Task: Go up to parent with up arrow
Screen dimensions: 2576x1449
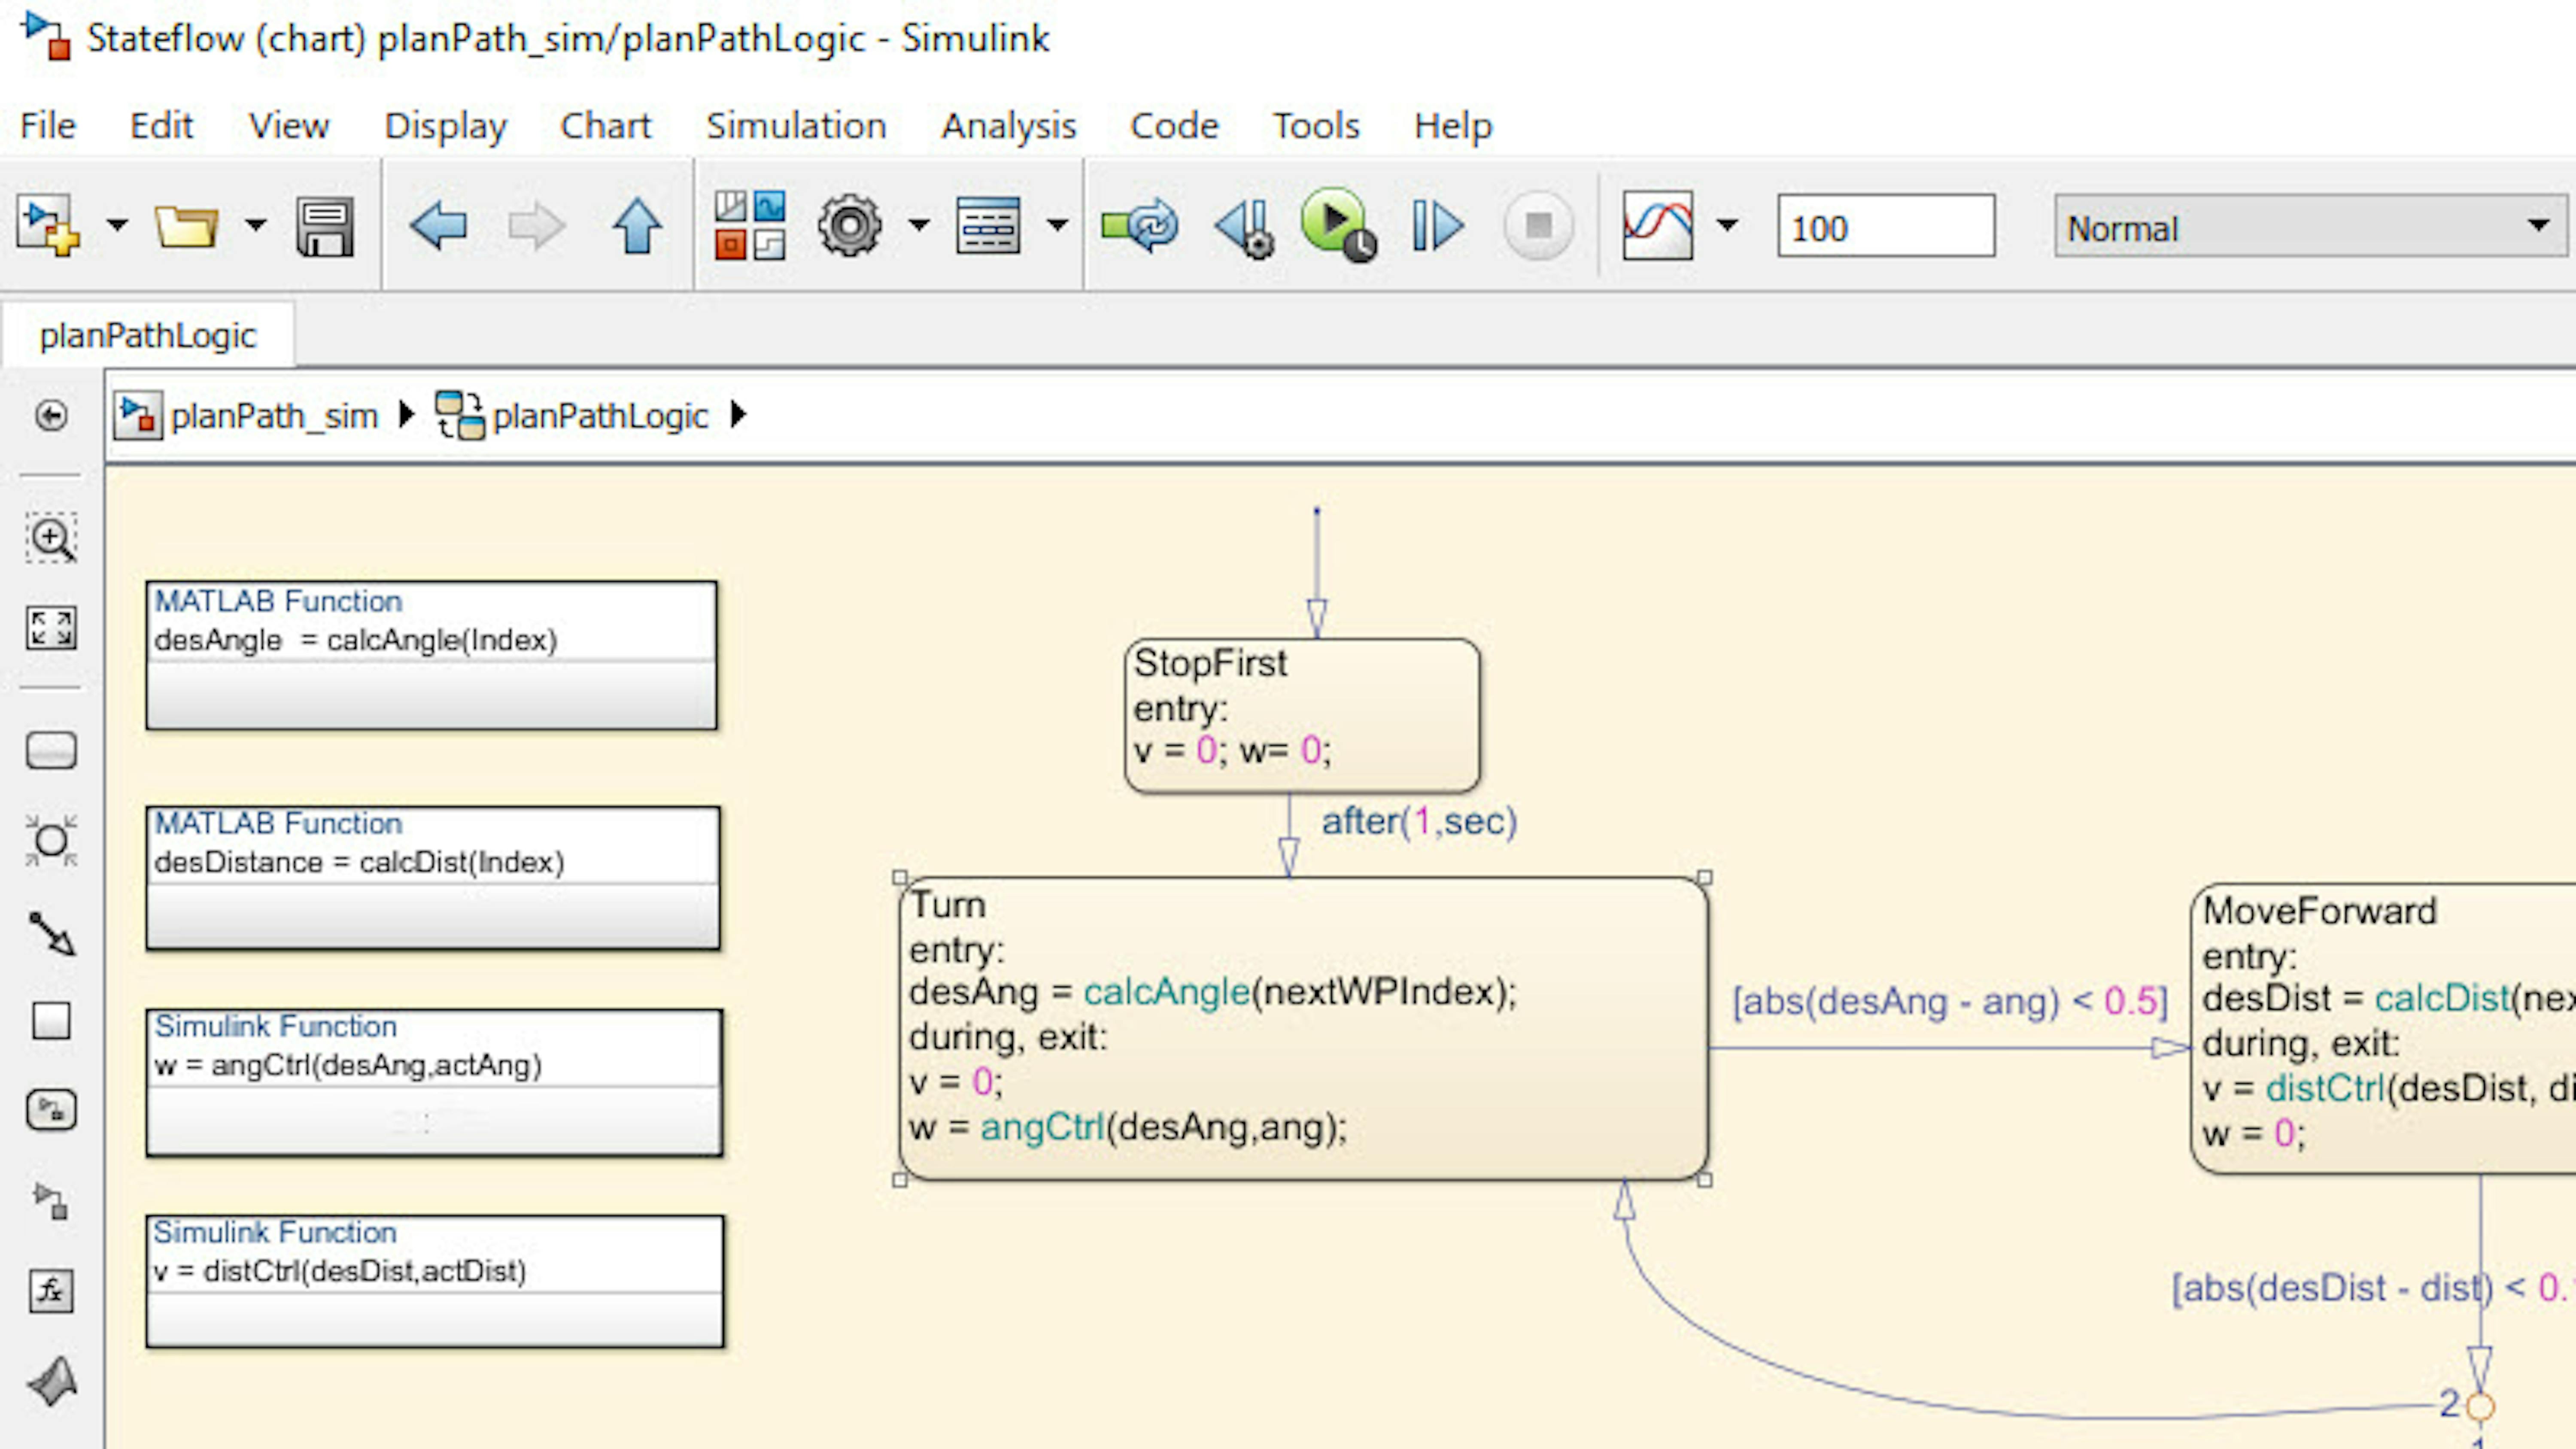Action: [x=637, y=226]
